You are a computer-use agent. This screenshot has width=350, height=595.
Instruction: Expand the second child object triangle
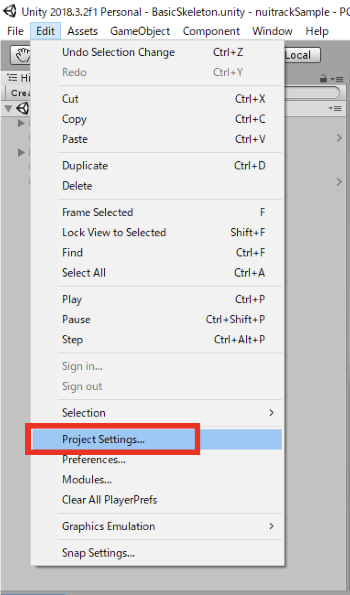(21, 152)
